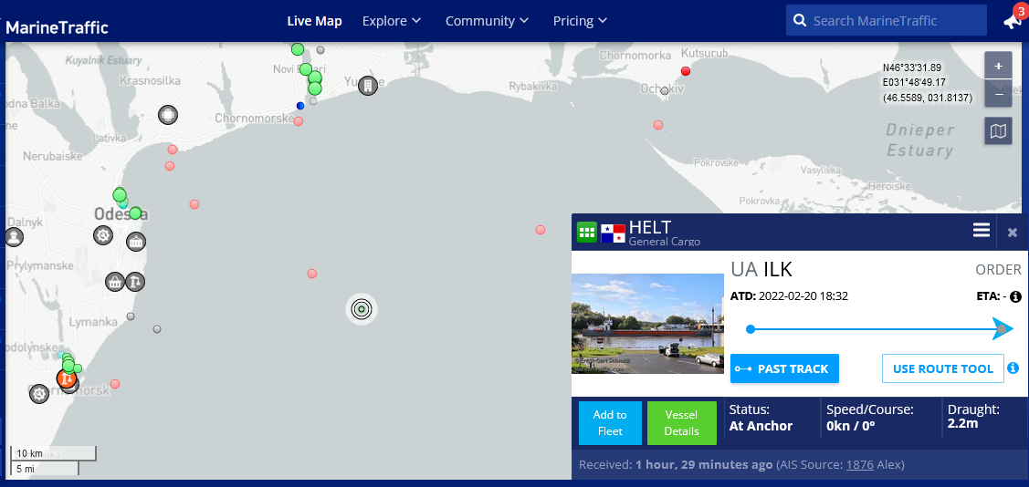Open HELT panel hamburger menu
Screen dimensions: 1029x487
[x=981, y=230]
